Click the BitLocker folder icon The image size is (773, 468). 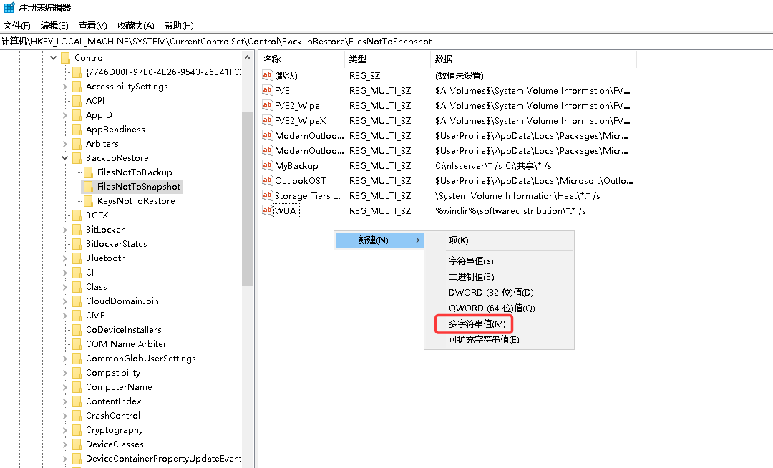pos(77,229)
